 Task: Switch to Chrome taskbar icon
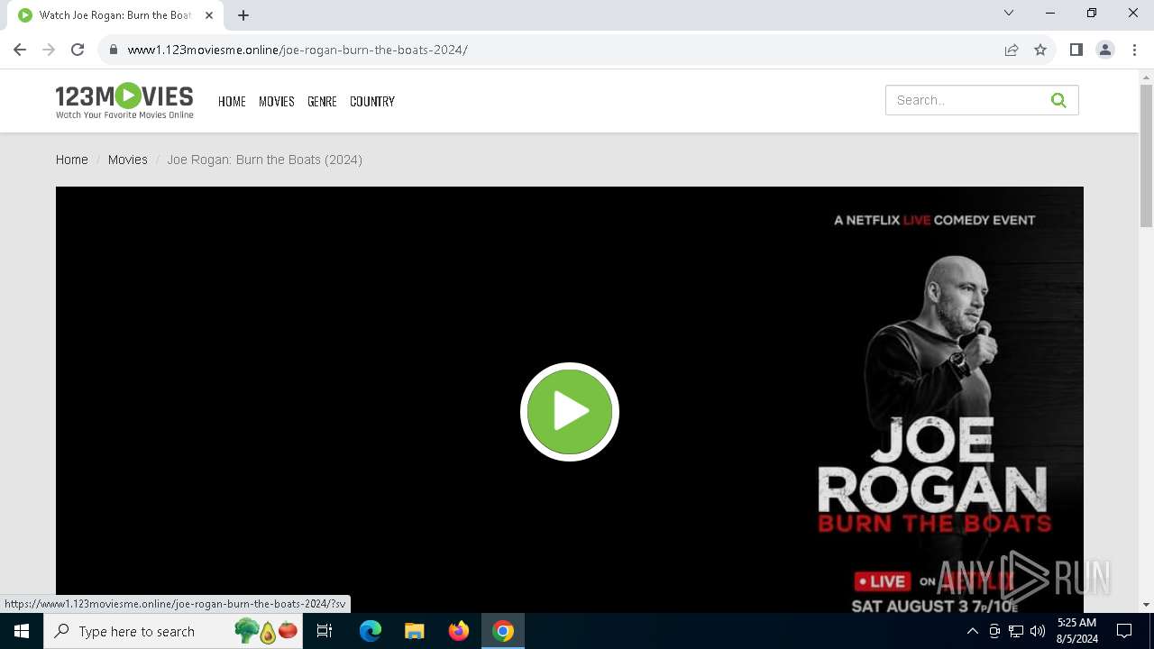[503, 631]
